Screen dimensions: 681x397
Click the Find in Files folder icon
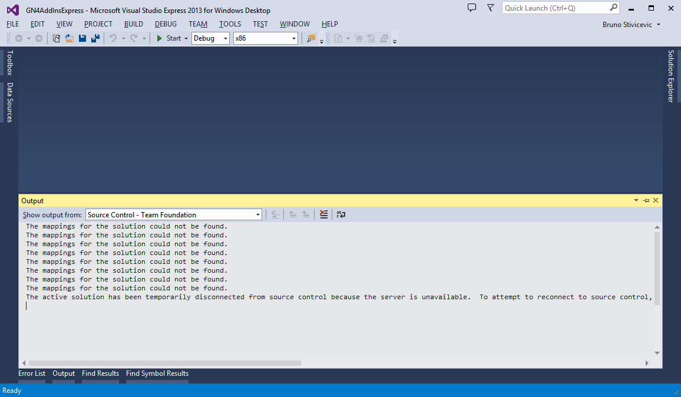(x=311, y=38)
